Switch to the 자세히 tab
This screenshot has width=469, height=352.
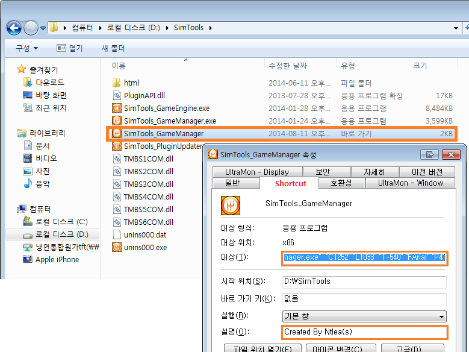click(374, 172)
